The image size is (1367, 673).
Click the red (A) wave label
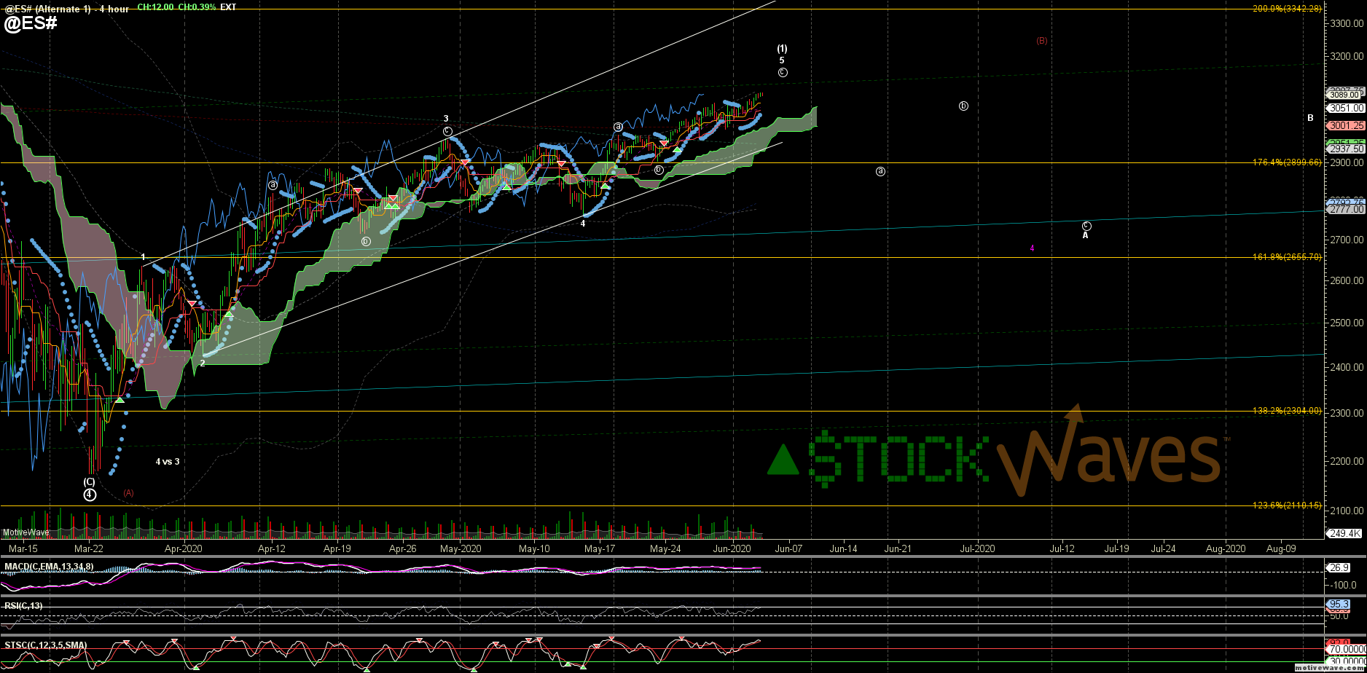point(128,493)
